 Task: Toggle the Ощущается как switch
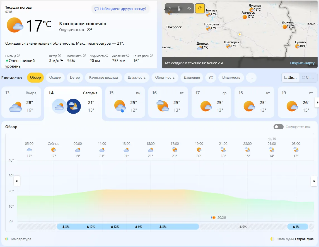click(x=278, y=127)
